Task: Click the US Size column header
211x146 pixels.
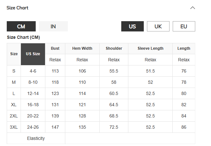Action: [x=33, y=54]
